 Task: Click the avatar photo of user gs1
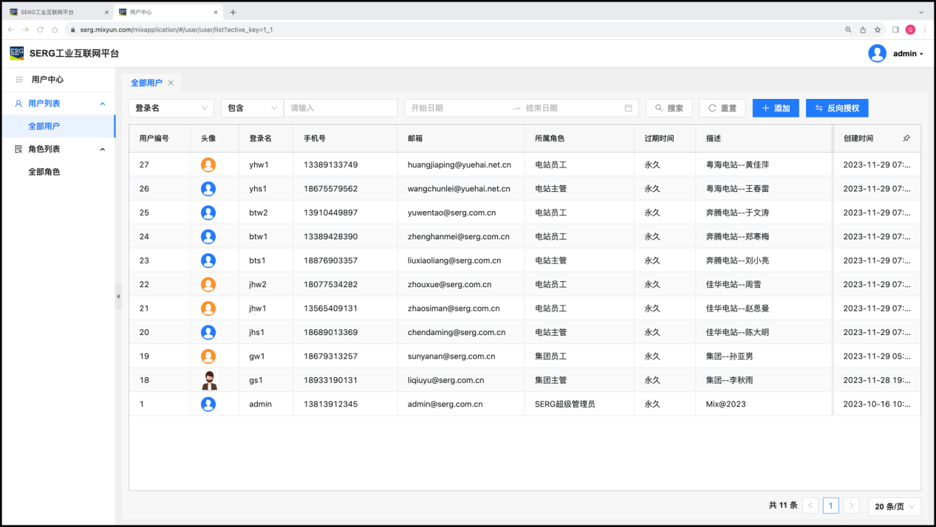pos(208,380)
